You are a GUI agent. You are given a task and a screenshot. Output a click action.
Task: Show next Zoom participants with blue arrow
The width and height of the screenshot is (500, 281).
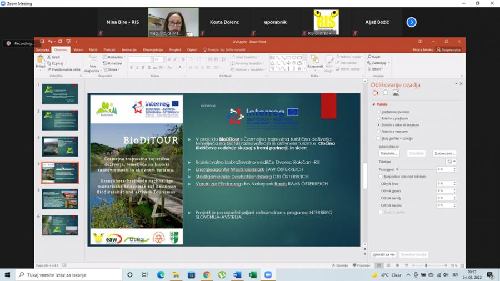(x=411, y=22)
